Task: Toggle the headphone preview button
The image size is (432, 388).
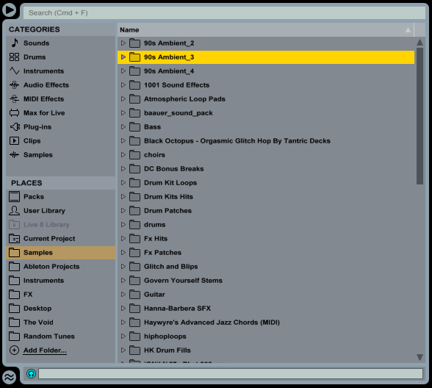Action: tap(31, 373)
